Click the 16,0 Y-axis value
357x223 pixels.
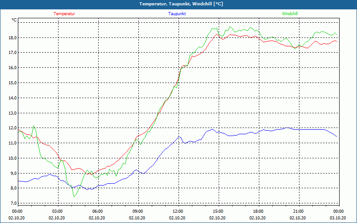pyautogui.click(x=13, y=68)
